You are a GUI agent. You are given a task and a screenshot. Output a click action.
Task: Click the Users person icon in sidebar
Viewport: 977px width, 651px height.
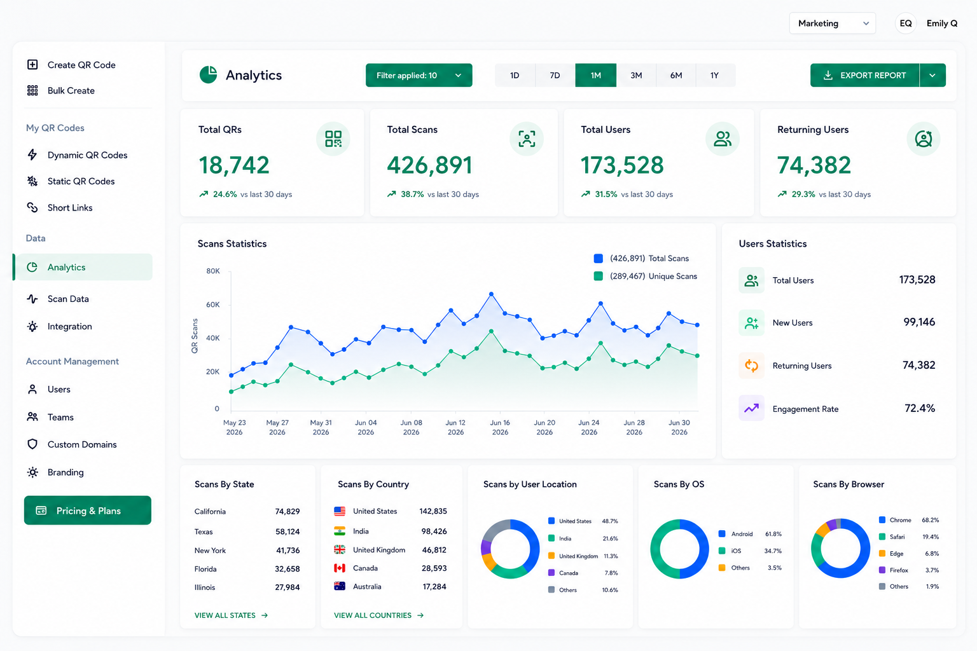(32, 390)
